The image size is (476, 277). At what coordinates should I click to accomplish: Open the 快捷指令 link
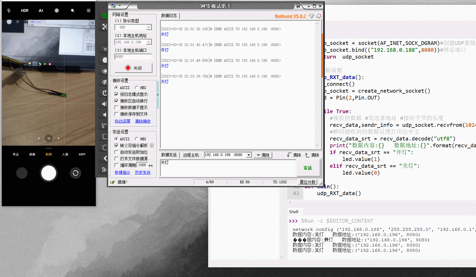tap(122, 173)
